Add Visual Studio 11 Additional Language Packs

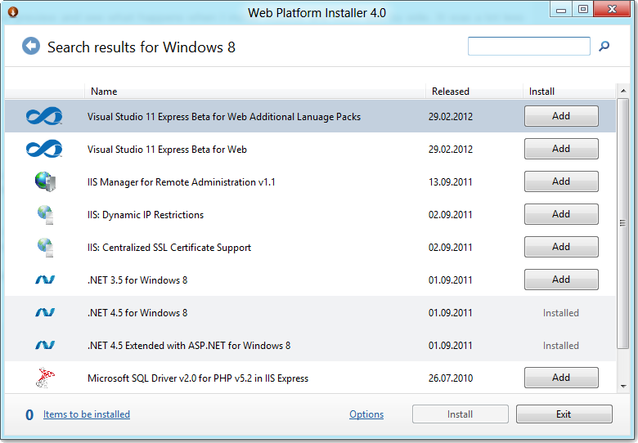[561, 116]
